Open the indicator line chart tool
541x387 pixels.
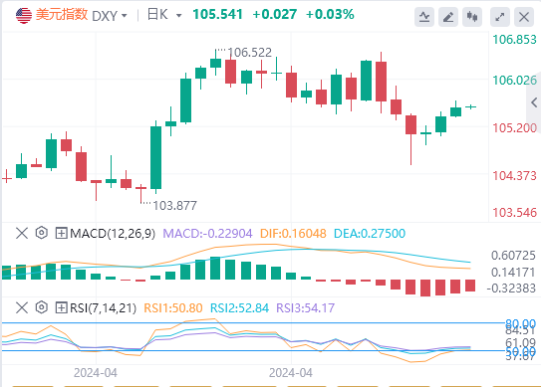click(424, 16)
